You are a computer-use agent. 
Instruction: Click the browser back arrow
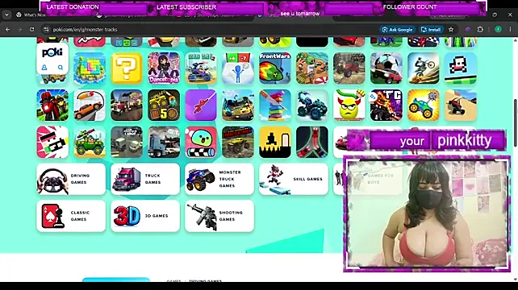click(x=7, y=29)
